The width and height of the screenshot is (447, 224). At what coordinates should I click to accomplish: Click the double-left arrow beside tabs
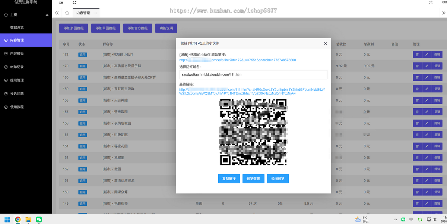point(57,13)
